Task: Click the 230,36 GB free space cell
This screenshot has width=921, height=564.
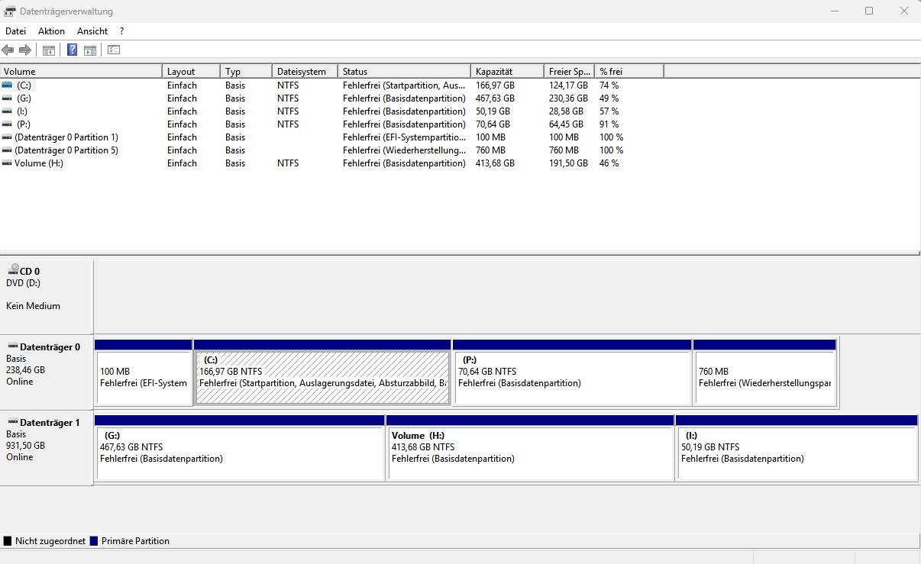Action: click(x=568, y=98)
